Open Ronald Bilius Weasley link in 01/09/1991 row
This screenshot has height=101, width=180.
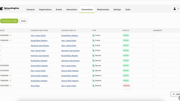[x=69, y=36]
